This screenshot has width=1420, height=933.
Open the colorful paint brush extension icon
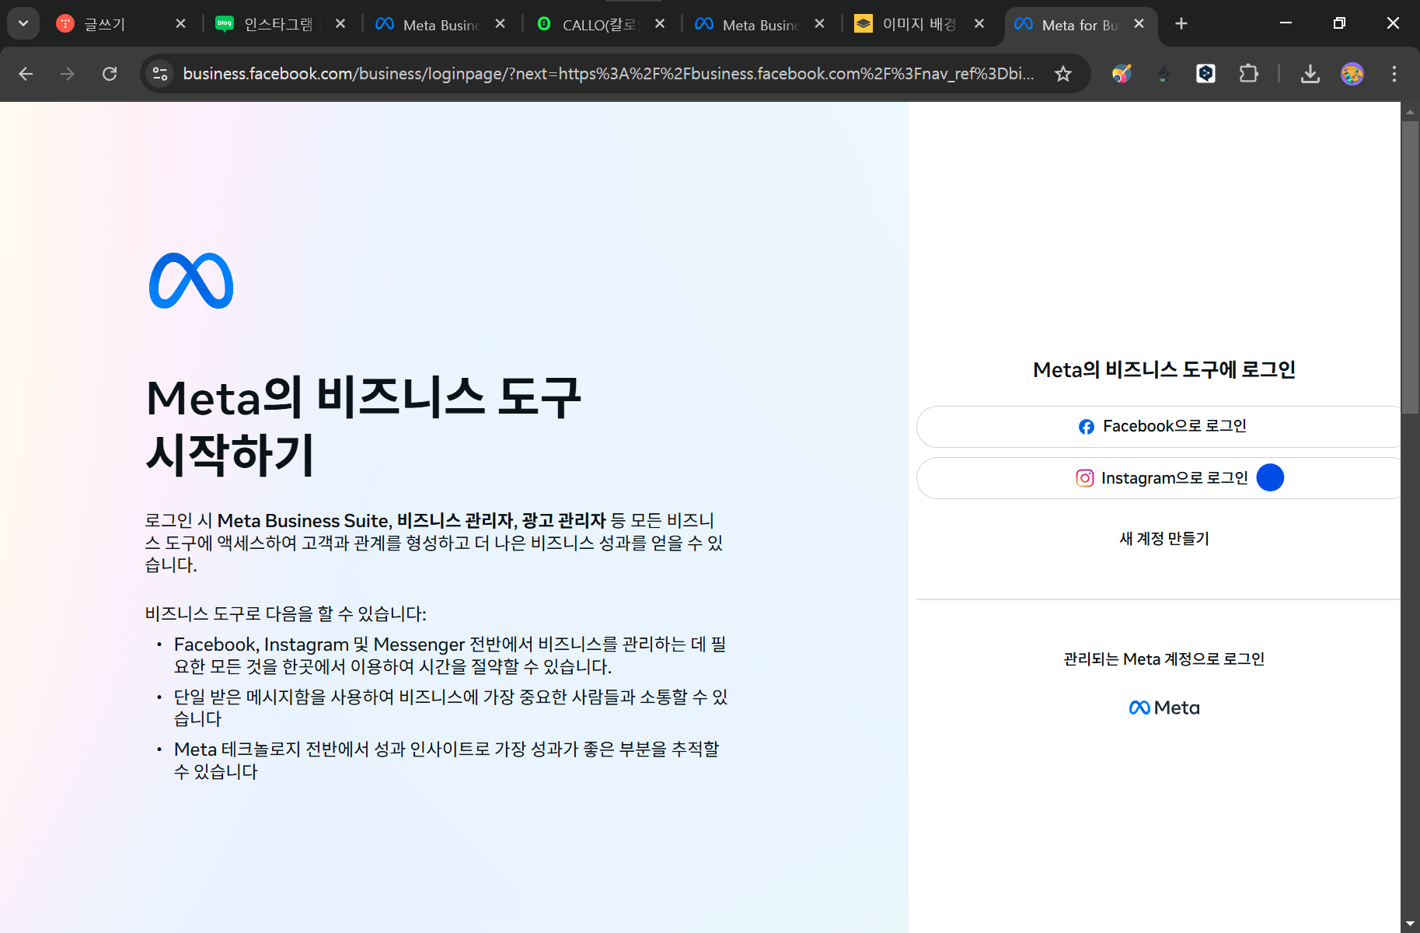point(1121,74)
